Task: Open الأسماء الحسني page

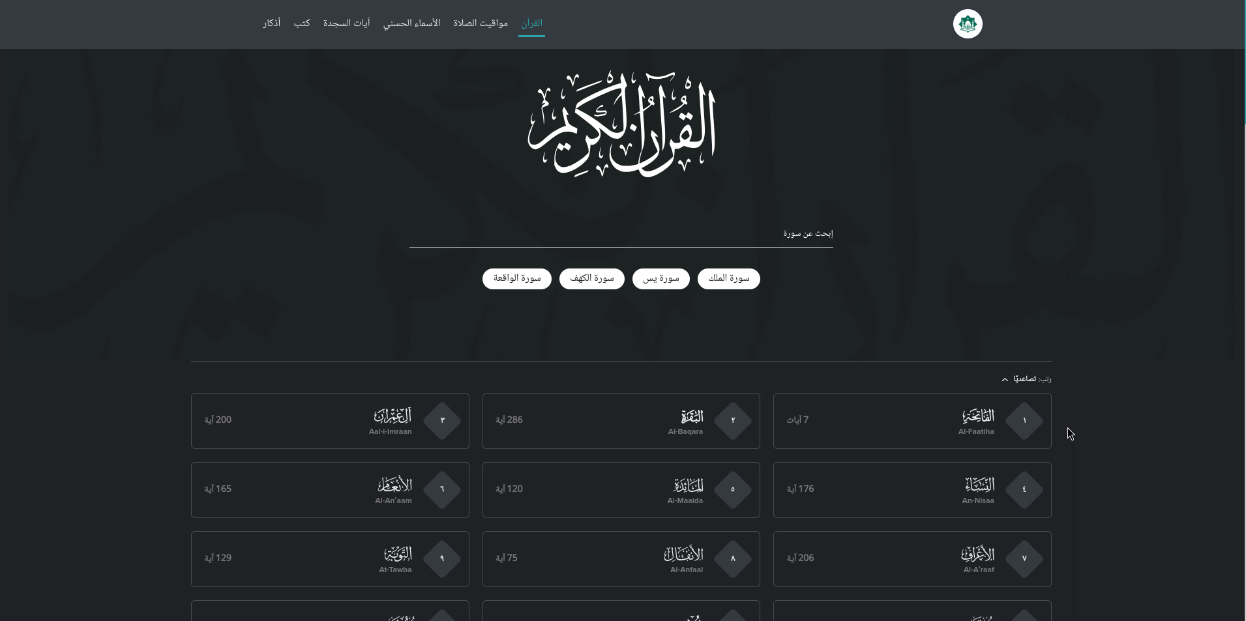Action: click(412, 23)
